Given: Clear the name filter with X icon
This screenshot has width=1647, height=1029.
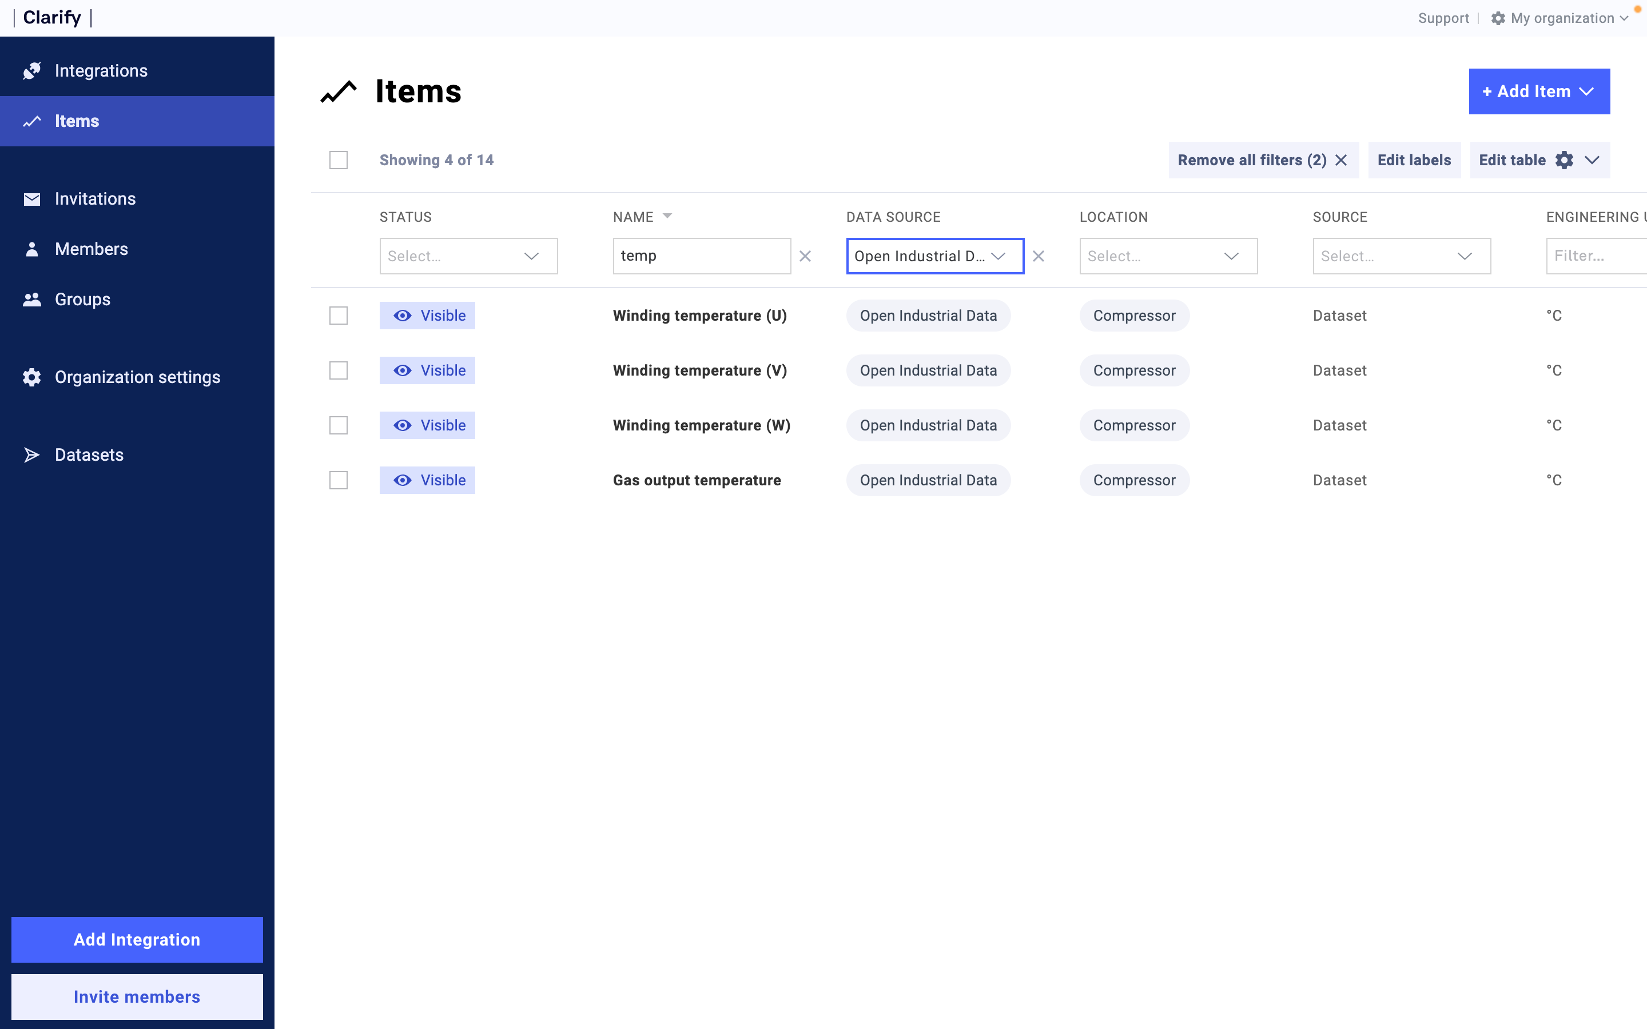Looking at the screenshot, I should 805,256.
